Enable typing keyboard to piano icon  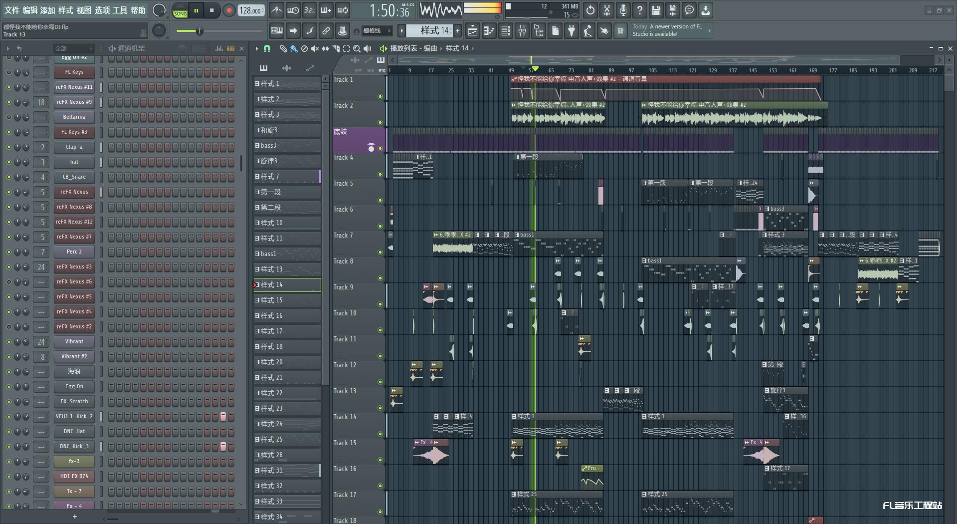(x=277, y=31)
